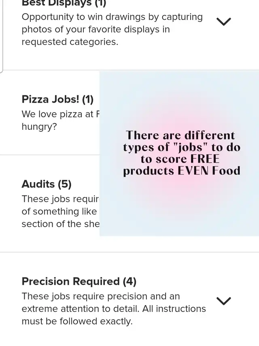Tap the Precision Required (4) heading
Viewport: 259px width, 346px height.
(x=79, y=282)
